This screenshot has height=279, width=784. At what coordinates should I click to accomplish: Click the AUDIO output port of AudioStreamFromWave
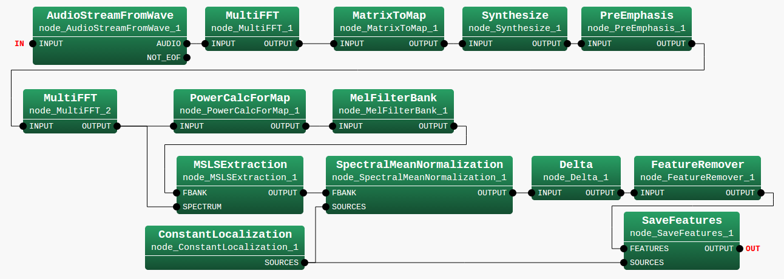tap(187, 44)
